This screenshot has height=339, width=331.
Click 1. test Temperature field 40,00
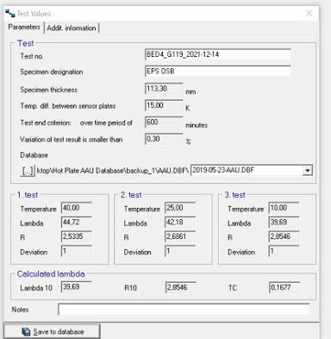[x=77, y=208]
